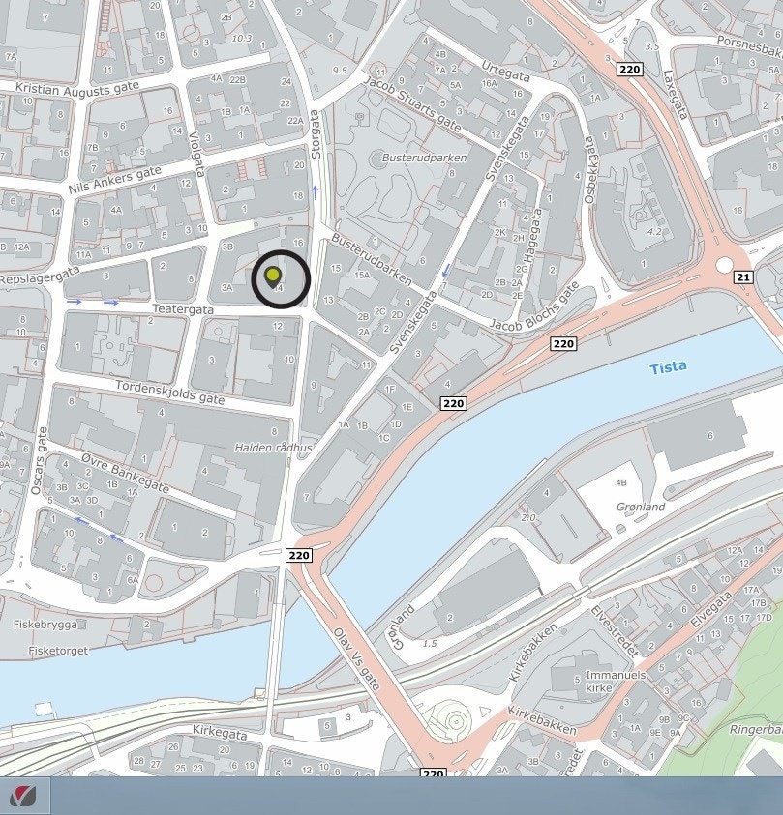Select the Fiskebrygga label
The width and height of the screenshot is (783, 815).
tap(45, 625)
